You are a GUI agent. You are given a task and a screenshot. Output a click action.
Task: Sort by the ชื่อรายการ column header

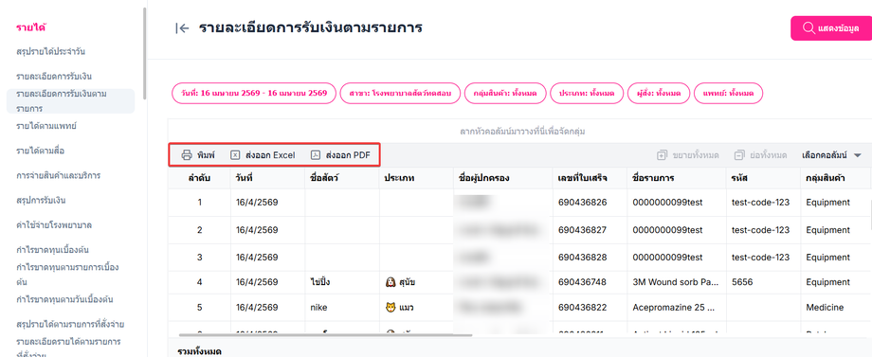pyautogui.click(x=677, y=178)
